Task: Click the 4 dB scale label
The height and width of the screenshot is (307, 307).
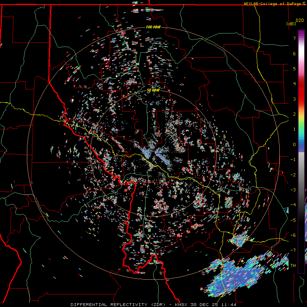Action: (294, 84)
